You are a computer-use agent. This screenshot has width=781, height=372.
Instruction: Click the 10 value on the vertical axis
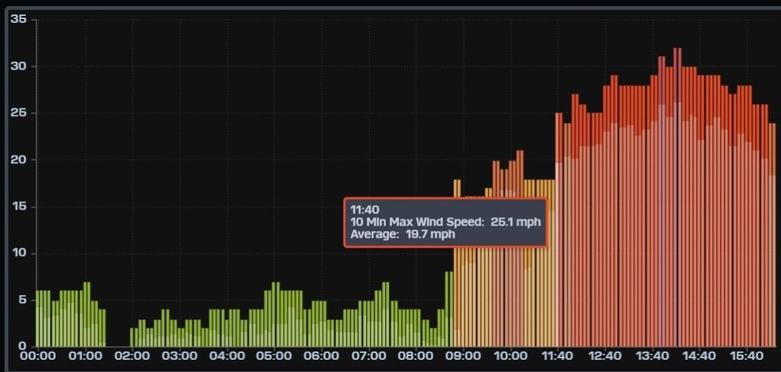[x=18, y=253]
